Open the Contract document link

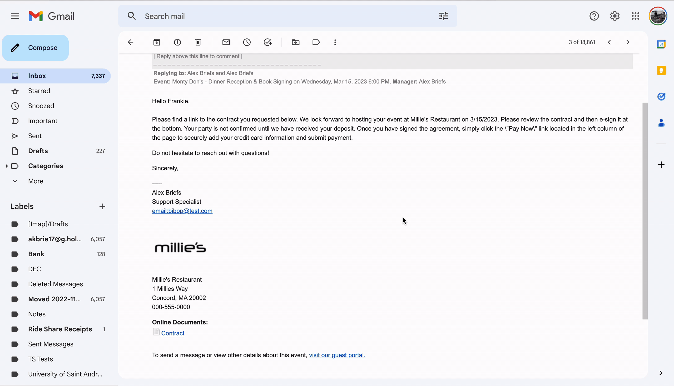(172, 333)
